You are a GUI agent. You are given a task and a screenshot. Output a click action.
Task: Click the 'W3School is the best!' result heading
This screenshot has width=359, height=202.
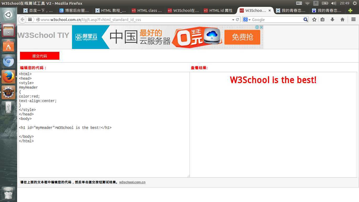point(273,80)
